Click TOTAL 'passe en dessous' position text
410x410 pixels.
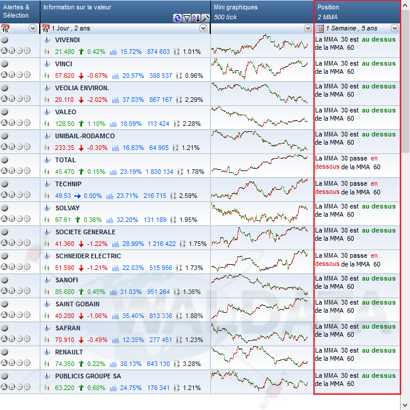pos(348,163)
